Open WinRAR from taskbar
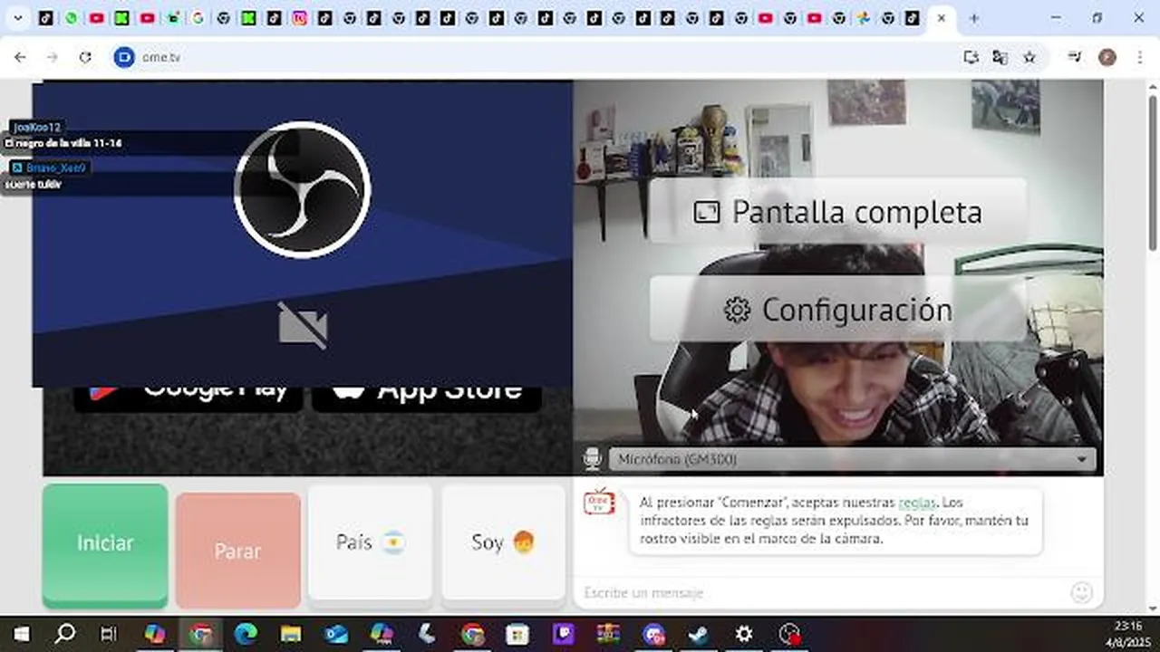Screen dimensions: 1160x652 608,634
